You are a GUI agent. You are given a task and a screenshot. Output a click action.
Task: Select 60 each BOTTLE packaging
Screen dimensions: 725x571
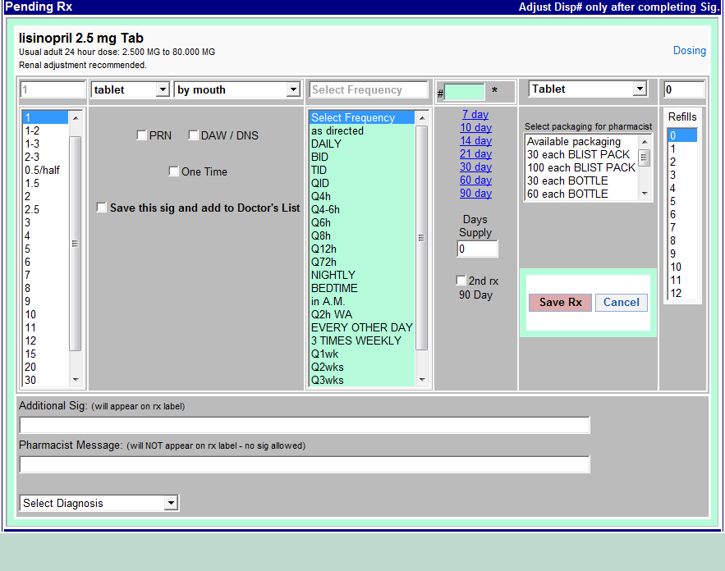click(581, 194)
